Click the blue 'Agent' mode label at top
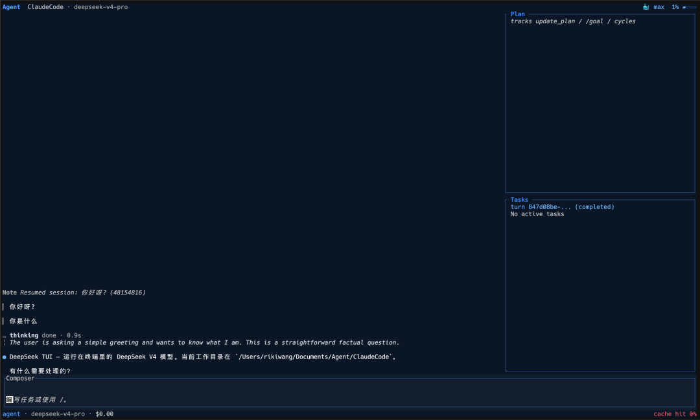700x420 pixels. (x=11, y=6)
